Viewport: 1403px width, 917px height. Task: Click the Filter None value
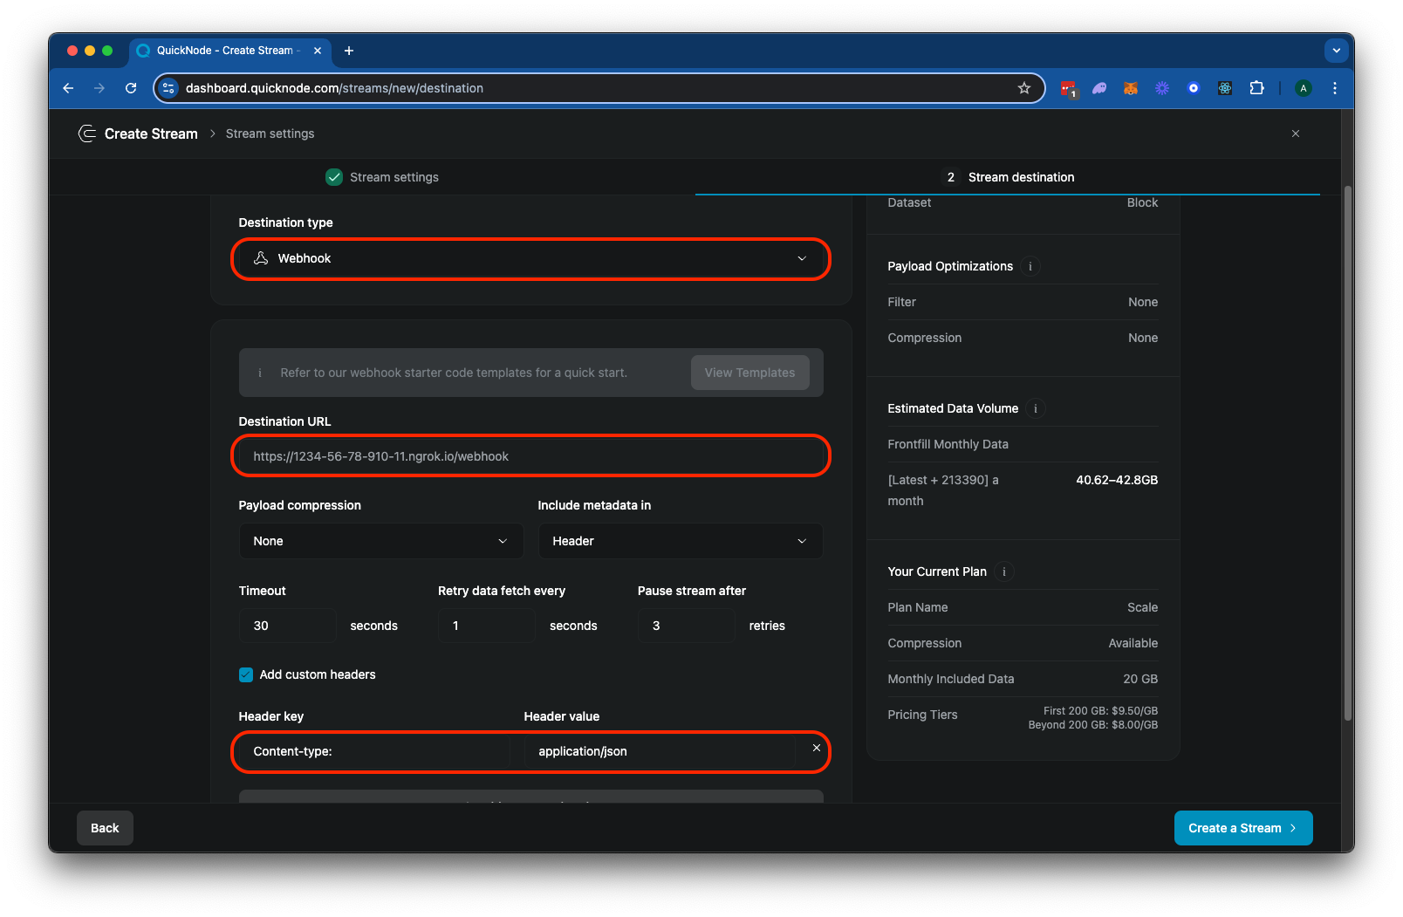1143,302
